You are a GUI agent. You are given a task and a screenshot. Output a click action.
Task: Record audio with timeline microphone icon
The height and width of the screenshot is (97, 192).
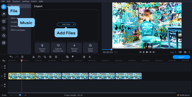[x=90, y=57]
